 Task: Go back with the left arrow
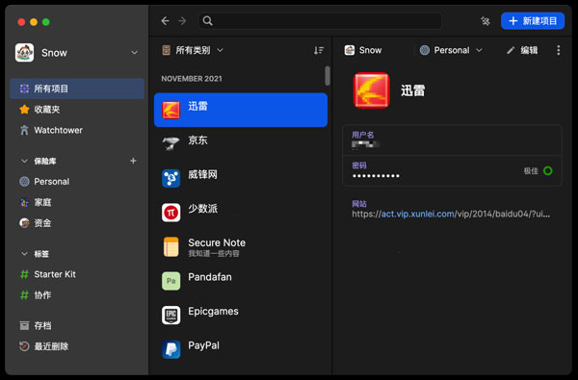pos(165,21)
